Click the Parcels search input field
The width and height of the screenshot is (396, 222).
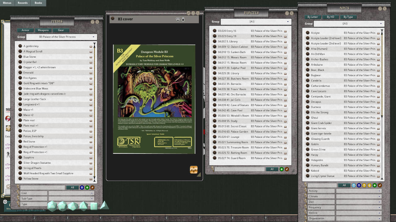pyautogui.click(x=239, y=169)
